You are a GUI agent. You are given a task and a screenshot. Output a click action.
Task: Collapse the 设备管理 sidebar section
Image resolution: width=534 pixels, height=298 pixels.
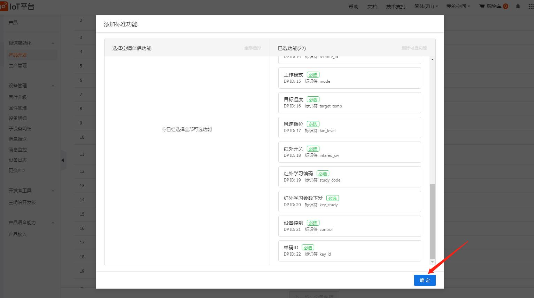click(x=53, y=86)
